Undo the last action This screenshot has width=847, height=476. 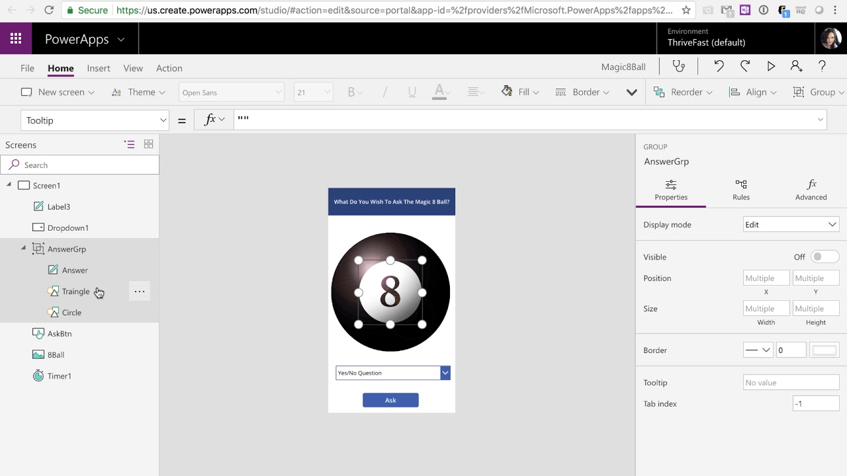click(719, 66)
